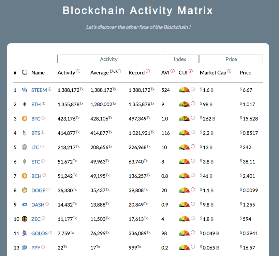
Task: Click the Bitcoin Cash BCH logo icon
Action: point(25,176)
